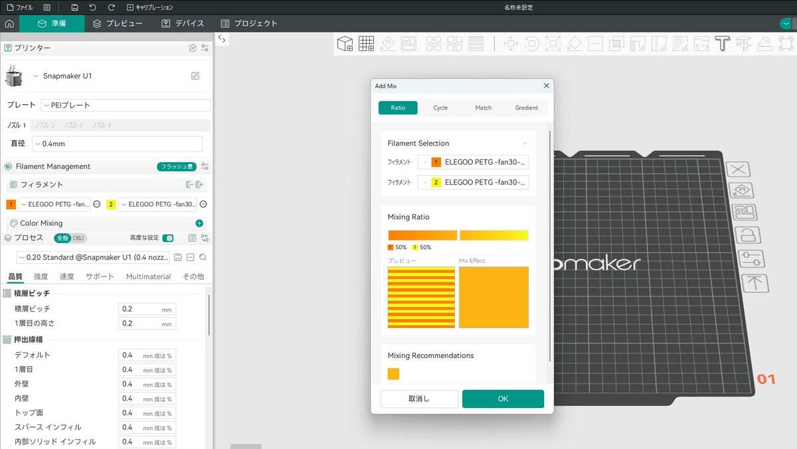Switch to the プレビュー tab
The image size is (797, 449).
pyautogui.click(x=118, y=23)
